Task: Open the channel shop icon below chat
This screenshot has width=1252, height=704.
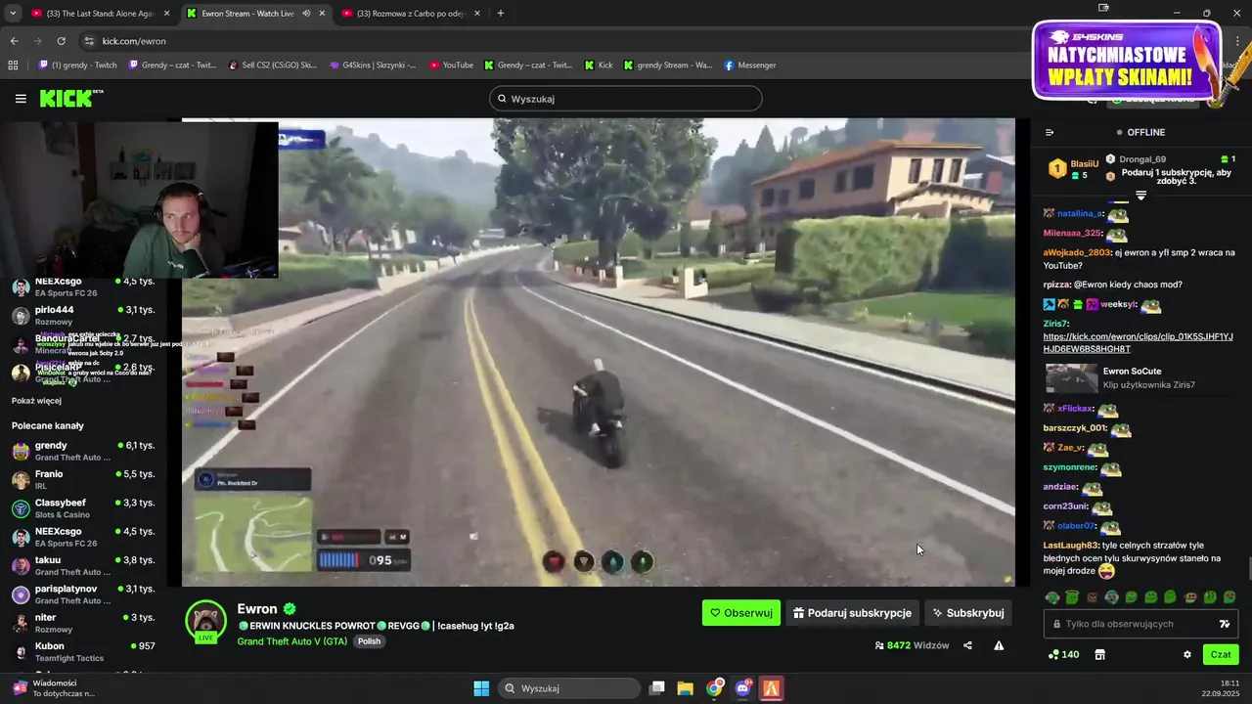Action: point(1099,655)
